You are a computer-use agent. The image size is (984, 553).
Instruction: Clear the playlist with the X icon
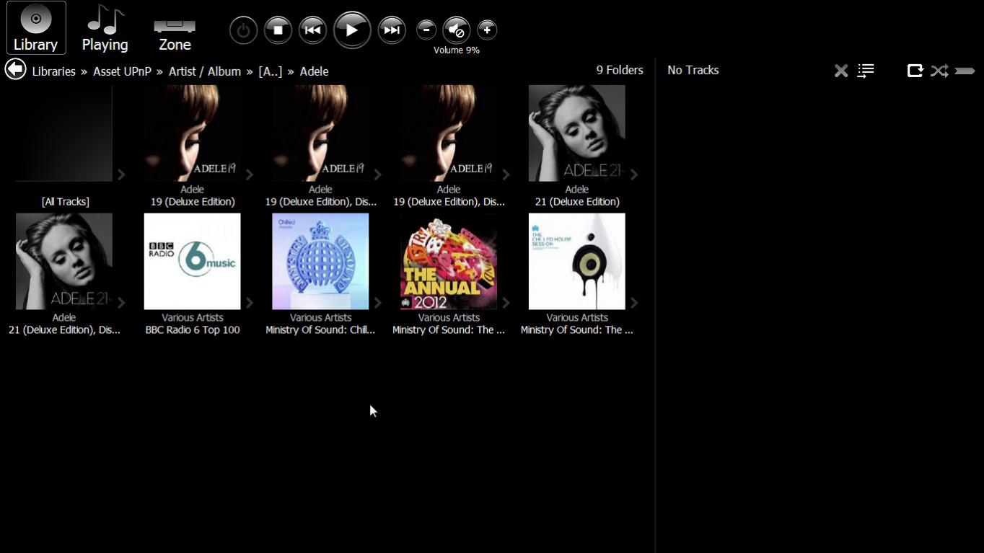click(840, 71)
